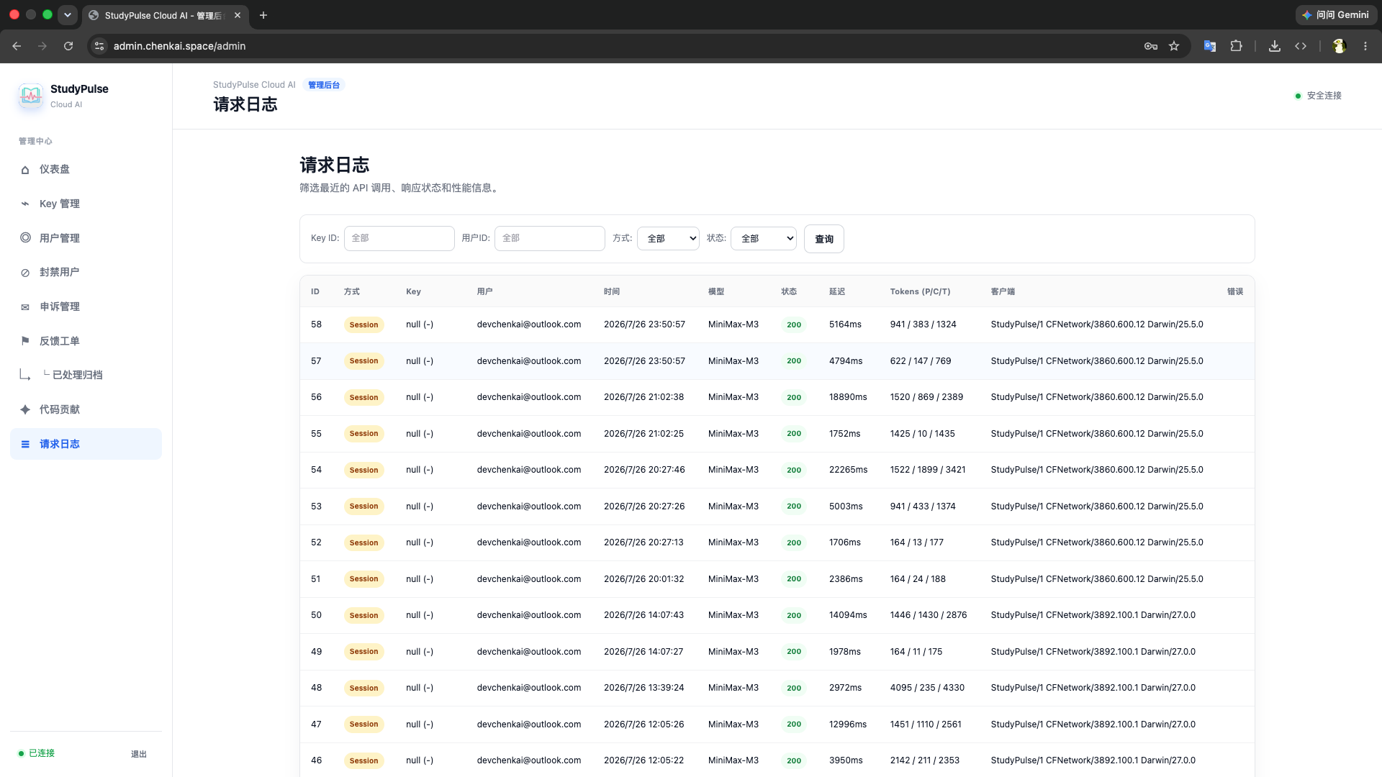Open the browser downloads icon

click(x=1275, y=46)
